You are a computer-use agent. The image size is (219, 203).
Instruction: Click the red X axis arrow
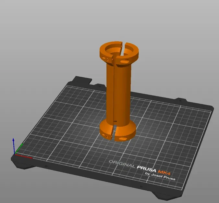click(23, 156)
